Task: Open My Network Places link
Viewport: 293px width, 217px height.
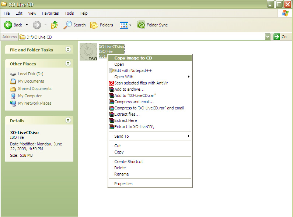Action: pyautogui.click(x=35, y=103)
